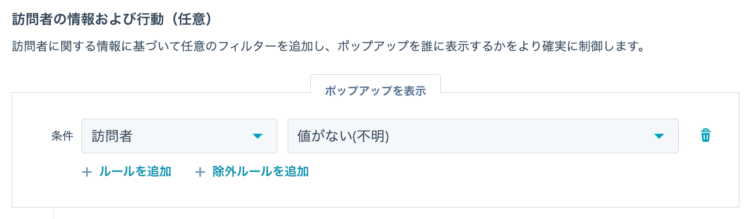The width and height of the screenshot is (751, 219).
Task: Click the plus icon beside ルールを追加
Action: [87, 172]
